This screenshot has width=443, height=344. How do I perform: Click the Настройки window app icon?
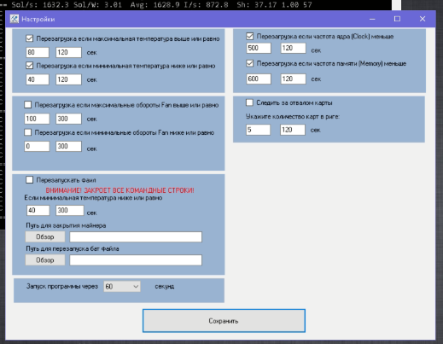15,19
